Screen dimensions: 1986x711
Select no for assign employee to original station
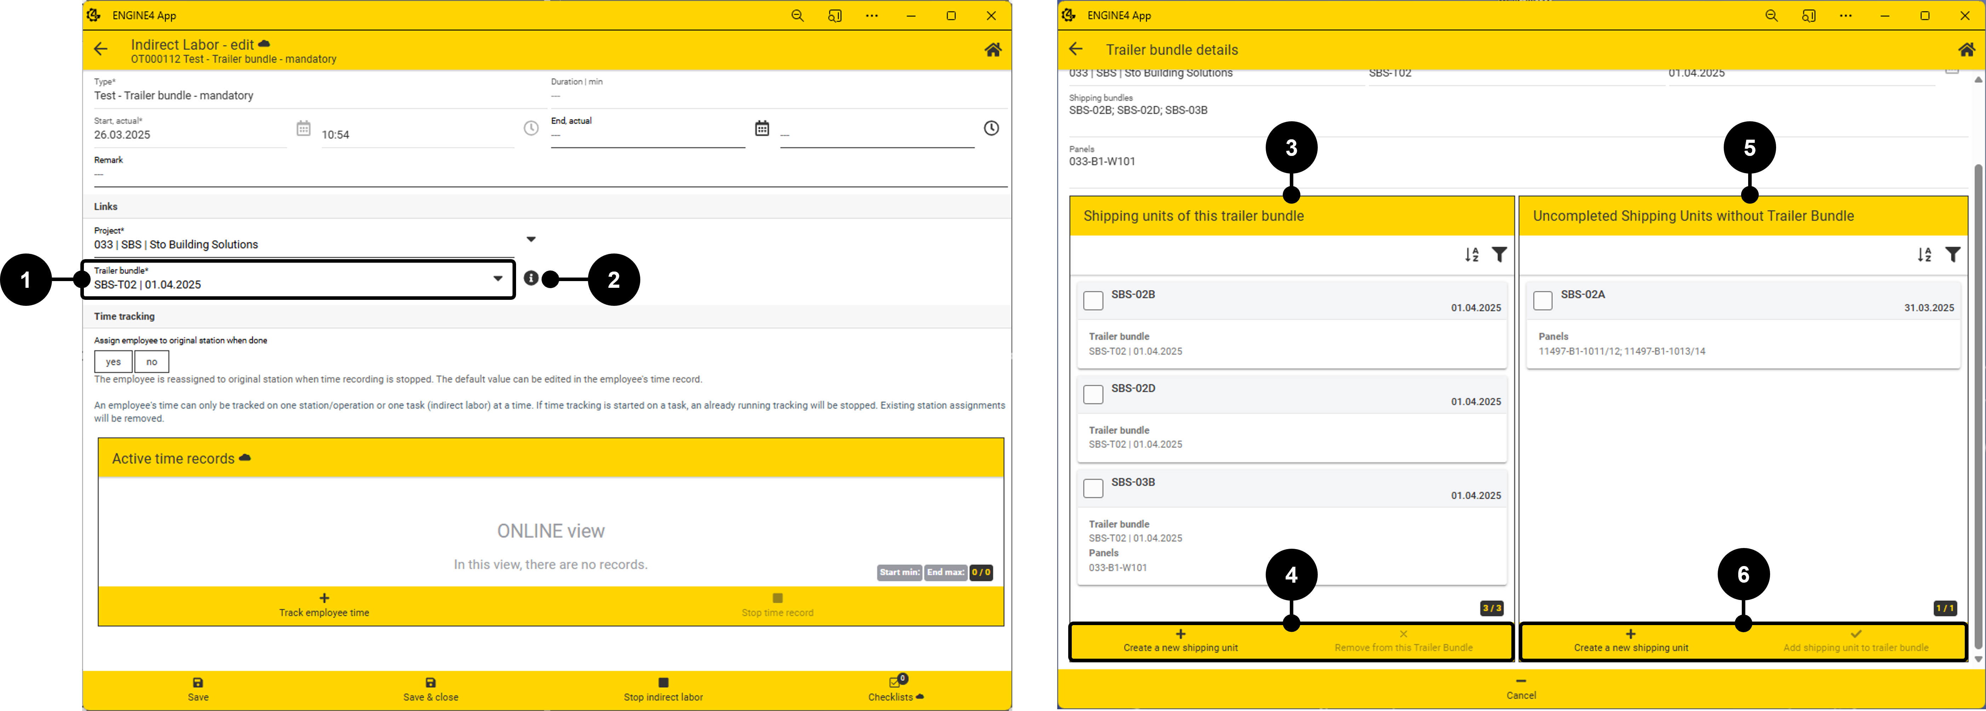tap(152, 361)
